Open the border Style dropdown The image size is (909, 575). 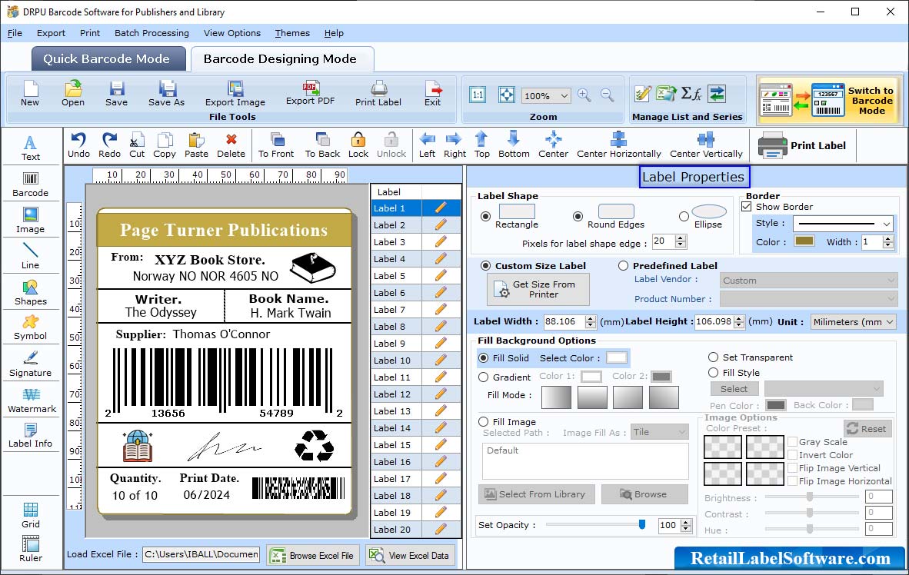coord(843,223)
